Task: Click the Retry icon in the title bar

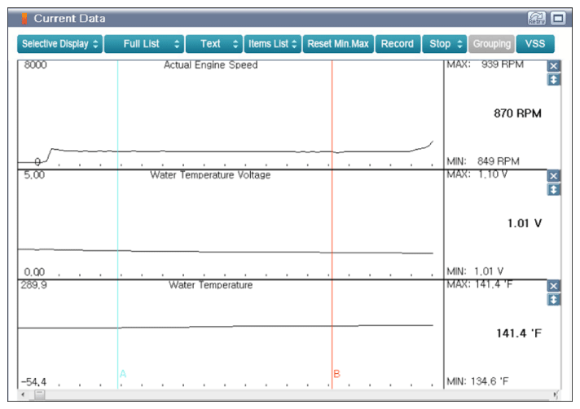Action: pyautogui.click(x=536, y=18)
